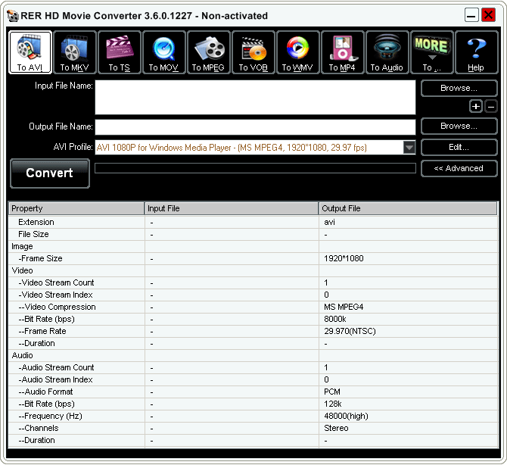Click the application icon in title bar
Viewport: 507px width, 465px height.
pos(13,16)
